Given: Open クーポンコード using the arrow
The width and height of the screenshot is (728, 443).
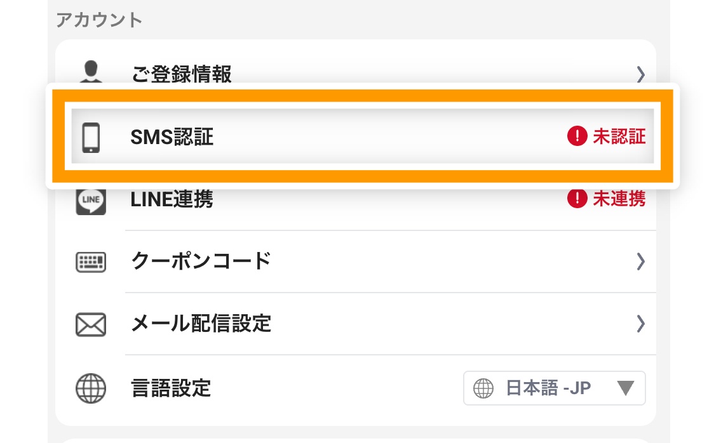Looking at the screenshot, I should (x=642, y=261).
